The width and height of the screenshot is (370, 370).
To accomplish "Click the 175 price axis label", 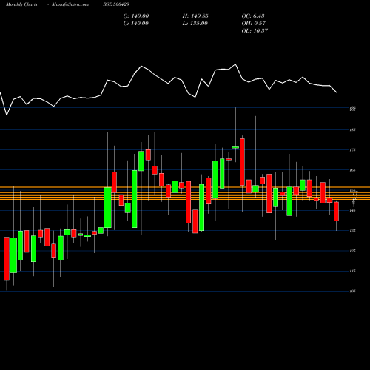I will pyautogui.click(x=352, y=150).
